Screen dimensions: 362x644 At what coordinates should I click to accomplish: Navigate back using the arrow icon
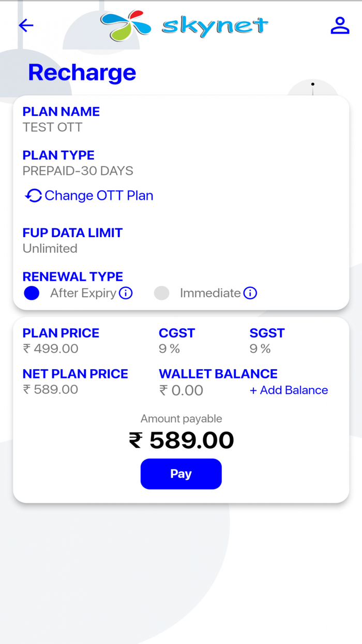click(x=26, y=25)
